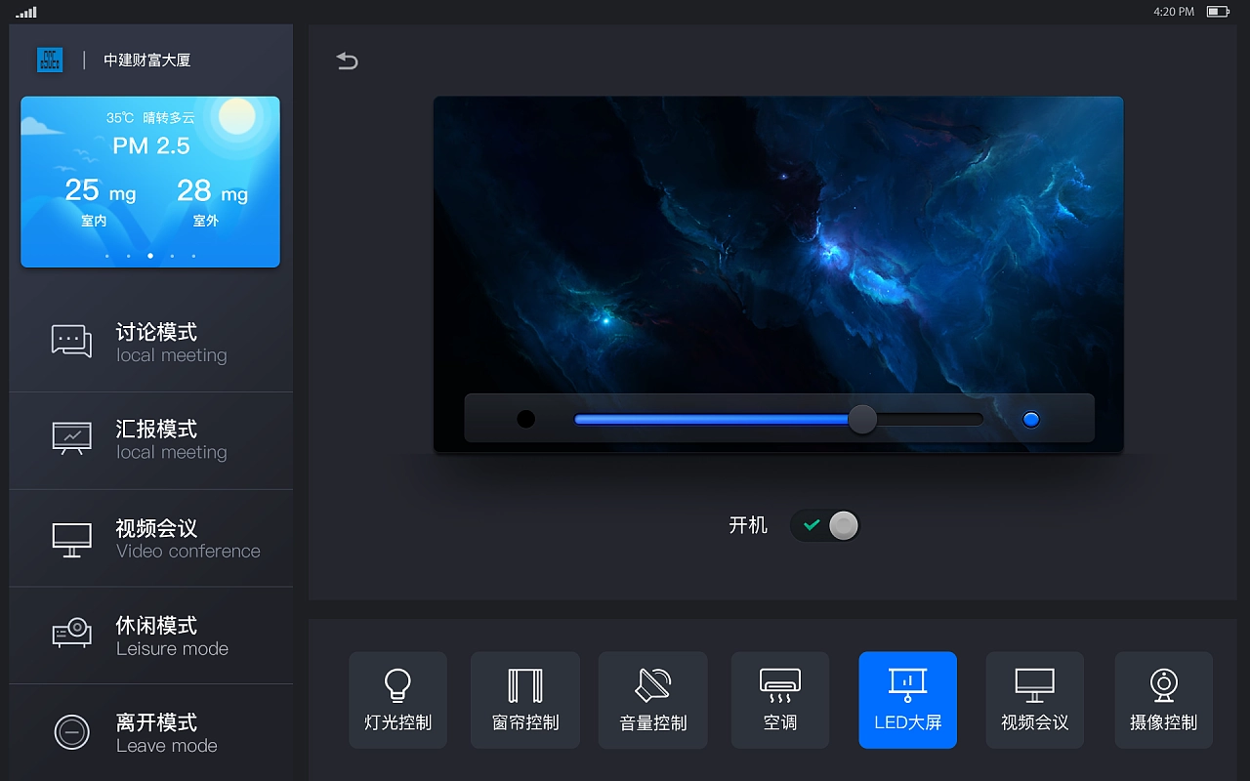
Task: Click the 4:20 PM clock
Action: (1174, 12)
